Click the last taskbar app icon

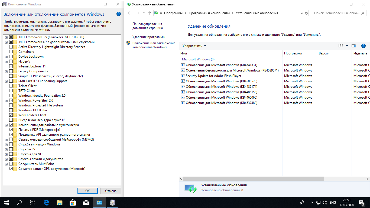[x=112, y=202]
